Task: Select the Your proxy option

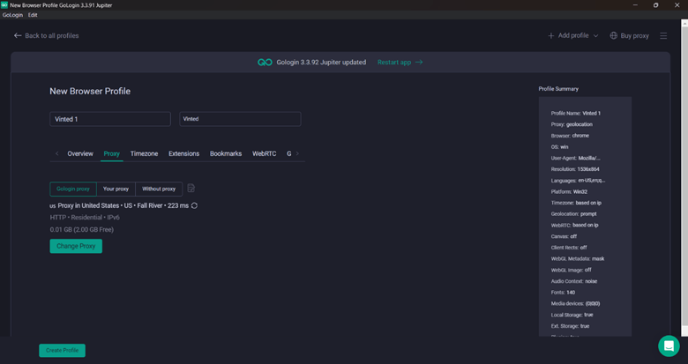Action: tap(116, 189)
